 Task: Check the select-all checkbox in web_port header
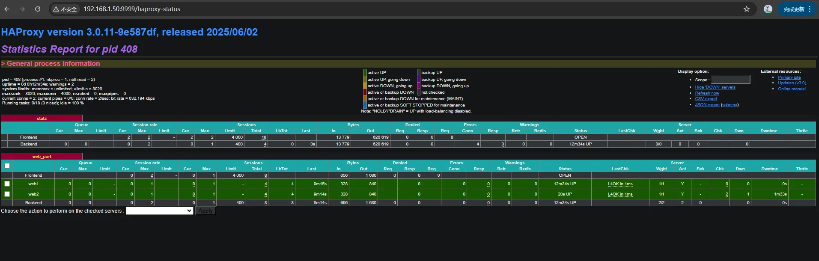[x=7, y=166]
